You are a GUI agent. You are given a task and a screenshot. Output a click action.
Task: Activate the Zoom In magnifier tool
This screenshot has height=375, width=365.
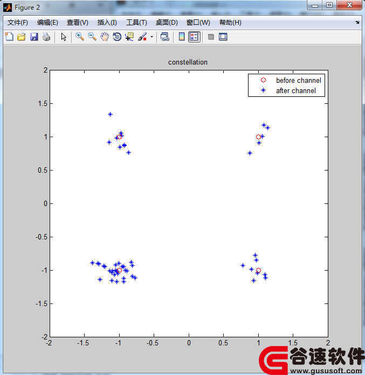tap(80, 37)
